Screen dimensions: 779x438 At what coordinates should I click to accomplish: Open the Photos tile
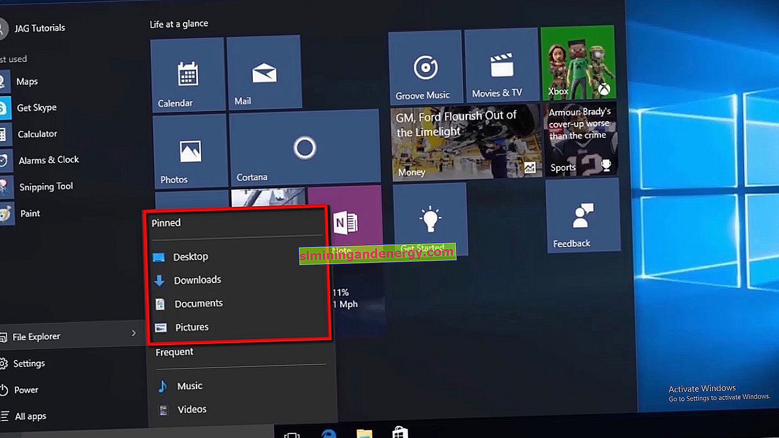tap(190, 151)
